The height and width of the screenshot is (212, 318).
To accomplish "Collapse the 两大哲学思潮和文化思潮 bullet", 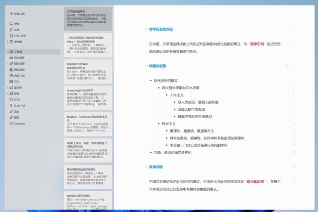I will 159,88.
